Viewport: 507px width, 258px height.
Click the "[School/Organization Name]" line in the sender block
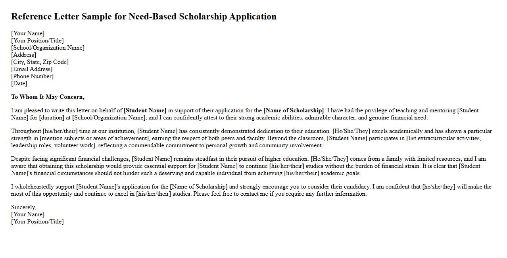48,48
